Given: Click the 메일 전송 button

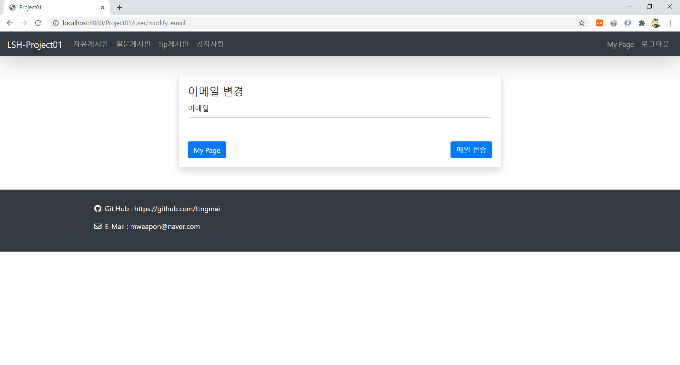Looking at the screenshot, I should pos(471,150).
